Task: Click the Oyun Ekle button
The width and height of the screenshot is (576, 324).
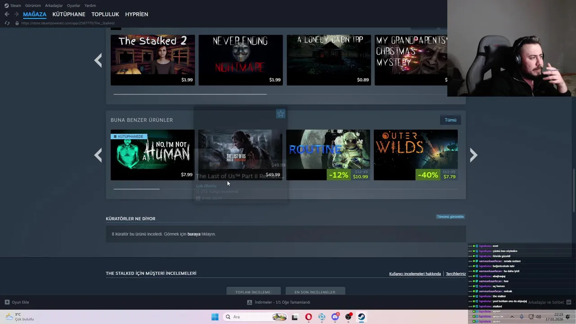Action: 17,302
